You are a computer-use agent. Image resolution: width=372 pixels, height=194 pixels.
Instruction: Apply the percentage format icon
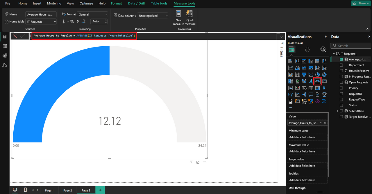[72, 21]
